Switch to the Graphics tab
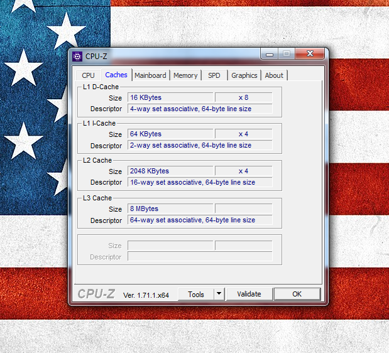Screen dimensions: 389x353 (x=244, y=75)
